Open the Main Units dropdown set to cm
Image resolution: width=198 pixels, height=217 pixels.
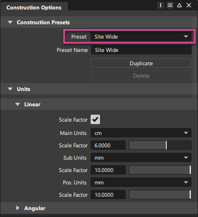[141, 133]
